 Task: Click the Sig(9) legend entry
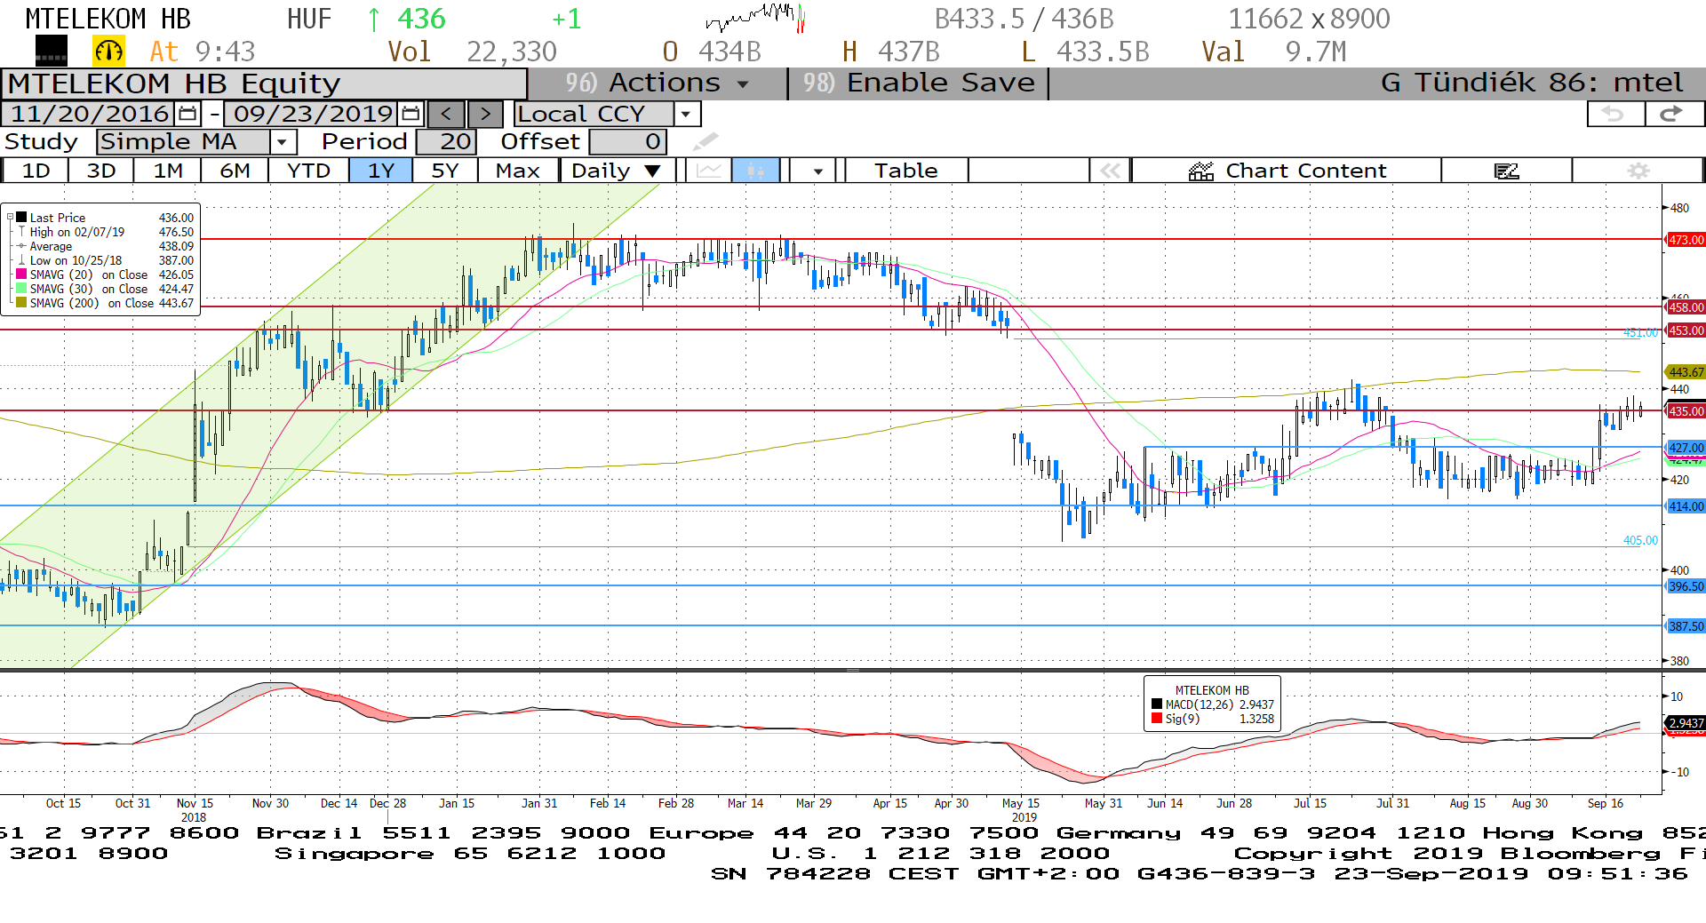(x=1214, y=719)
